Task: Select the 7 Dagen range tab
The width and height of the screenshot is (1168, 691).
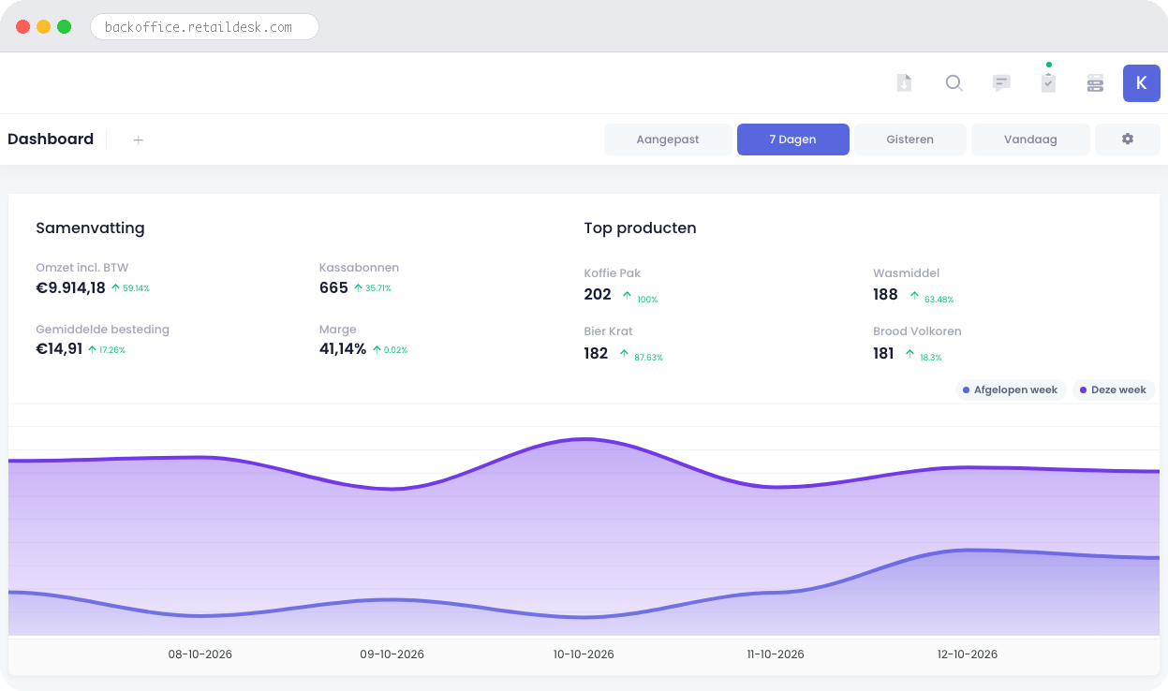Action: (792, 140)
